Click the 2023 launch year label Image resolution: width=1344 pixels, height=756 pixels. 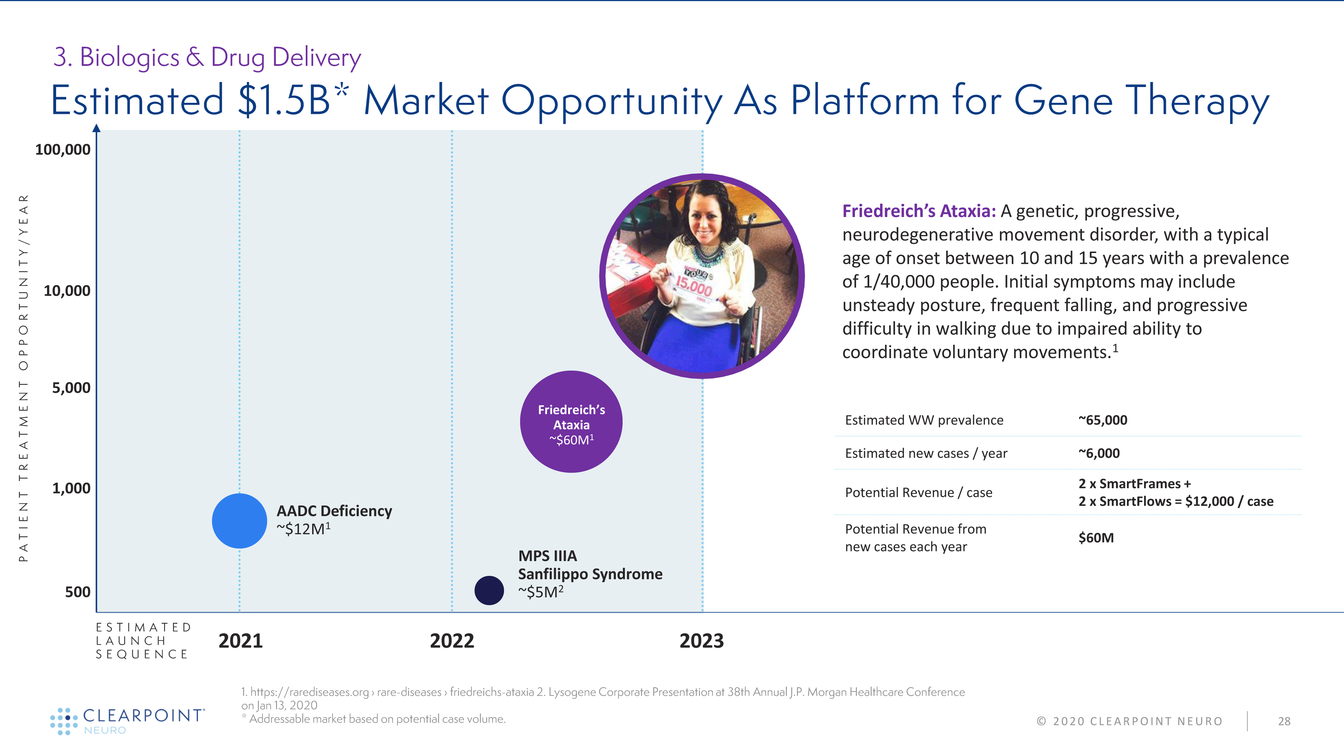[701, 641]
